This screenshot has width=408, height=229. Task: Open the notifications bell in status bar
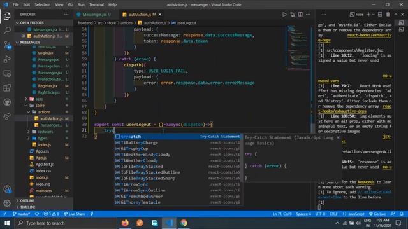pos(402,214)
